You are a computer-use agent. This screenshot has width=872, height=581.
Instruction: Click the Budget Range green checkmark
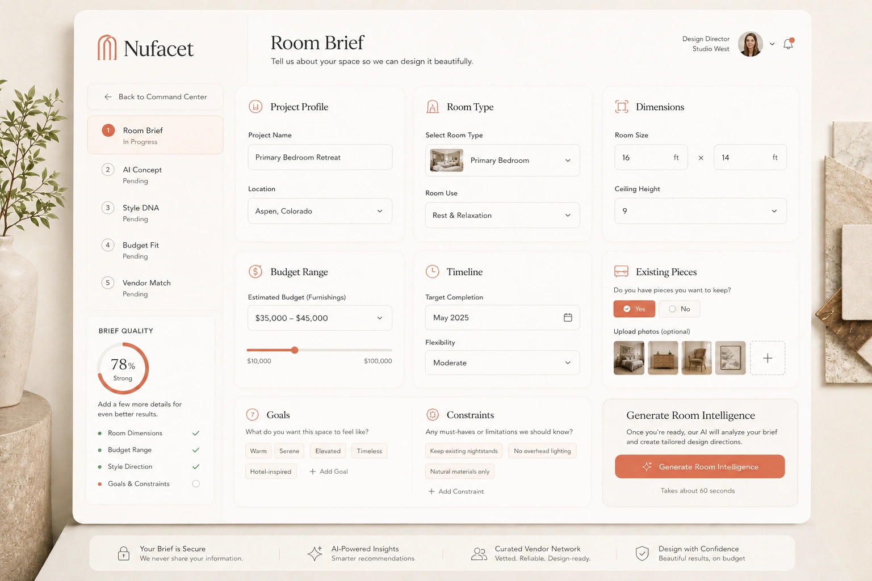(196, 450)
